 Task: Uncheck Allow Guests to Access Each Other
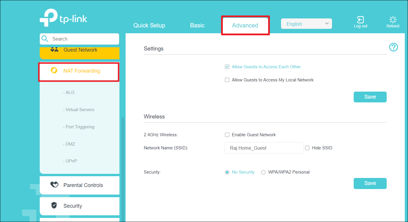[227, 67]
